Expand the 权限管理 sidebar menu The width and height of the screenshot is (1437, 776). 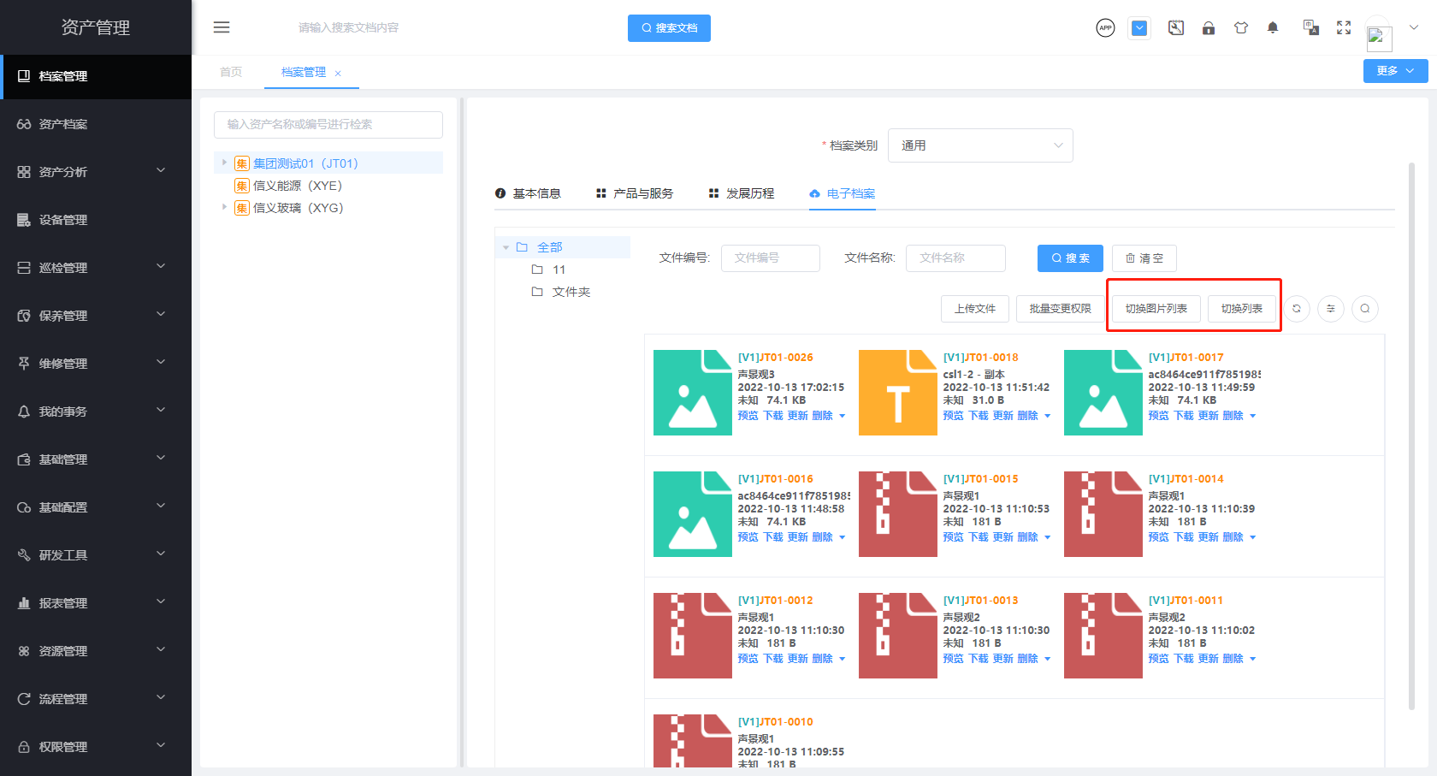(x=96, y=747)
